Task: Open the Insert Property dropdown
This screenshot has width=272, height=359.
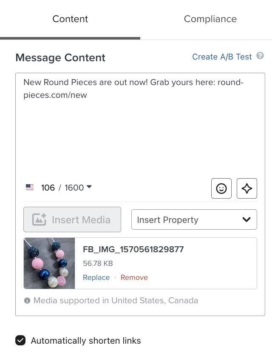Action: point(194,219)
